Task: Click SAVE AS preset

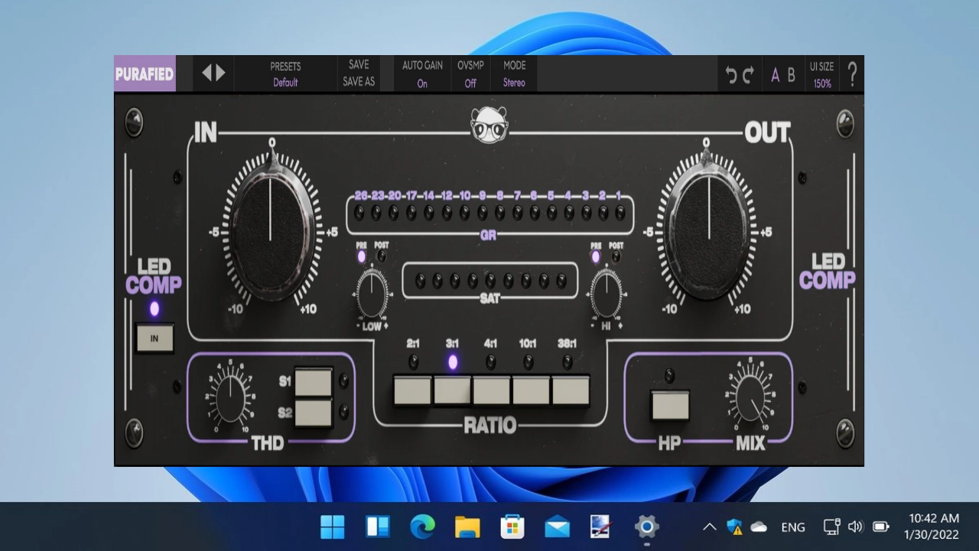Action: (x=359, y=81)
